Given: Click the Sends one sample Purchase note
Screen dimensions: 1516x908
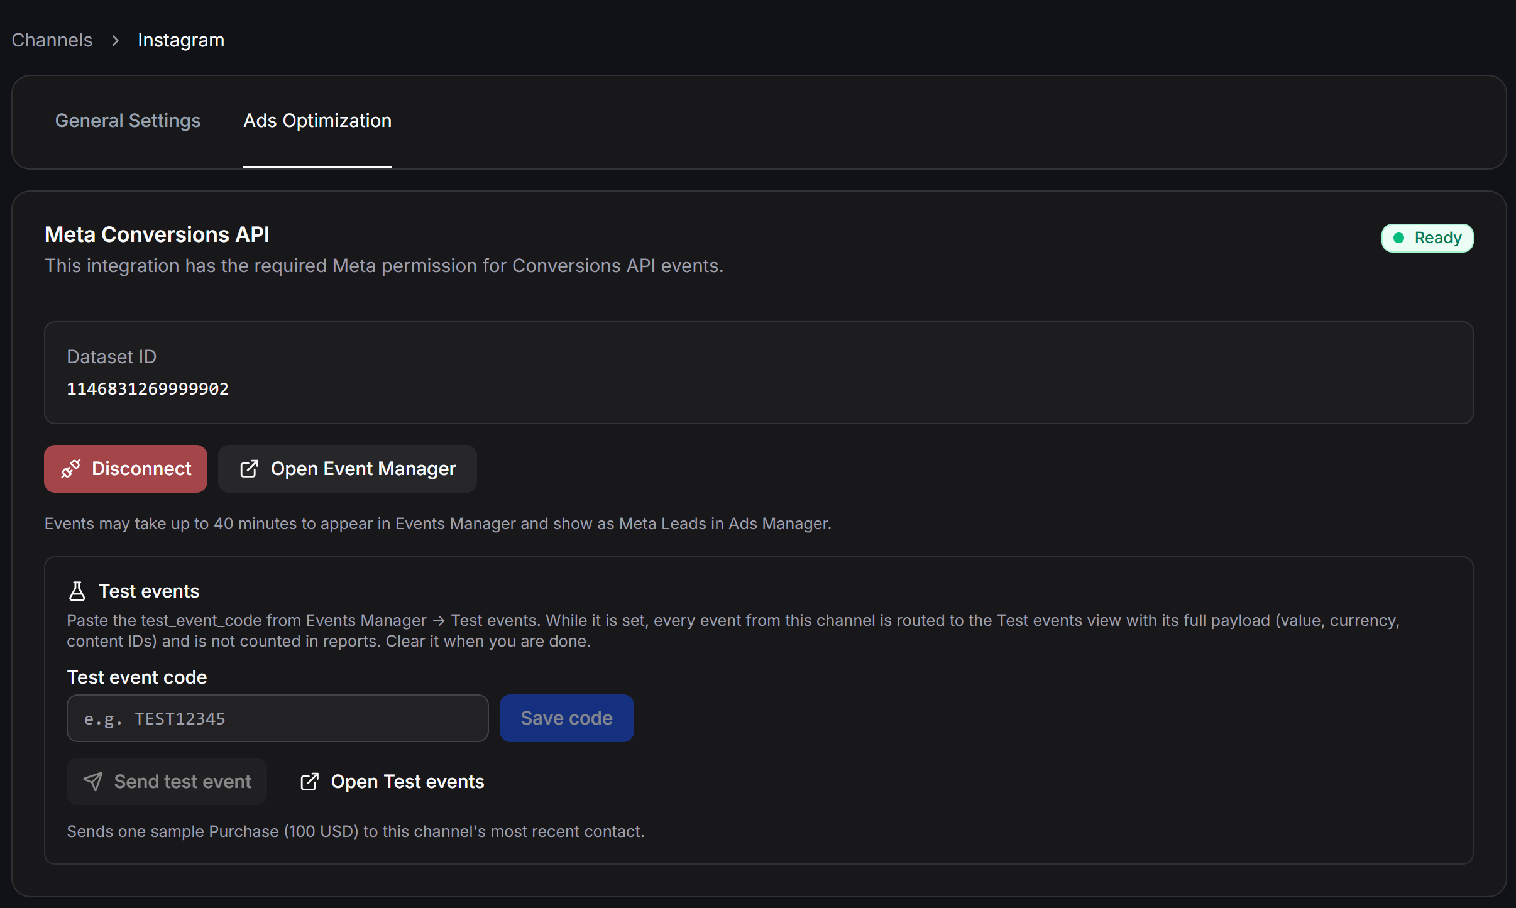Looking at the screenshot, I should (356, 831).
